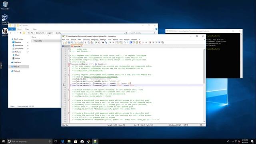Collapse the fold marker beside 'Disable automatic box update' comment
Screen dimensions: 256x144
tap(69, 90)
